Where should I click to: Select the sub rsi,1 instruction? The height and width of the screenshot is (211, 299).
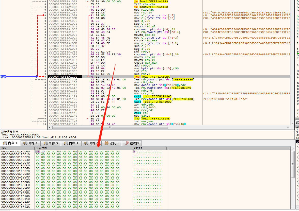(142, 74)
